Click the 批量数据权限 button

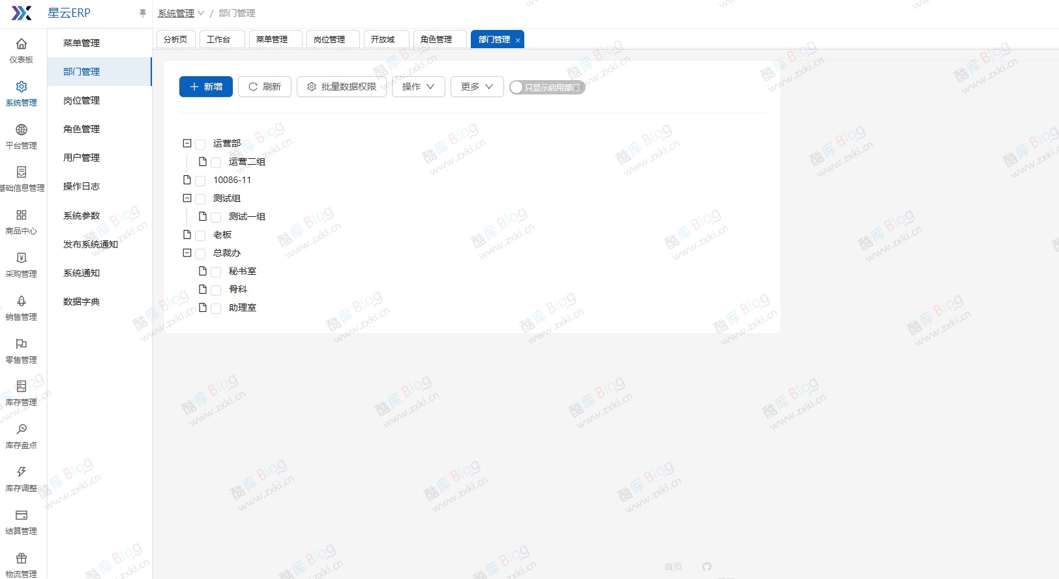[342, 87]
